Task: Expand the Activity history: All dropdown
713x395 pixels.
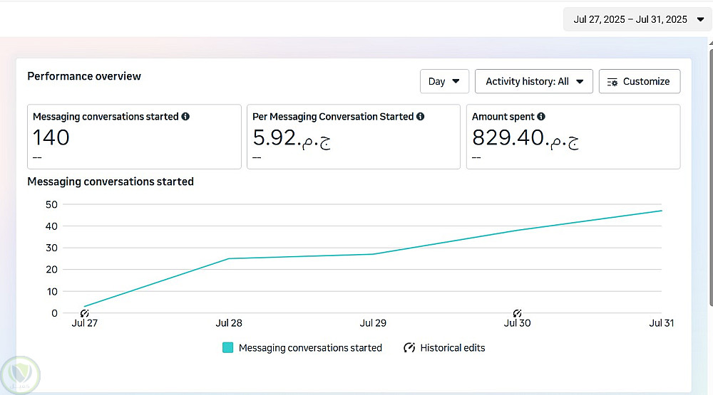Action: pyautogui.click(x=534, y=82)
